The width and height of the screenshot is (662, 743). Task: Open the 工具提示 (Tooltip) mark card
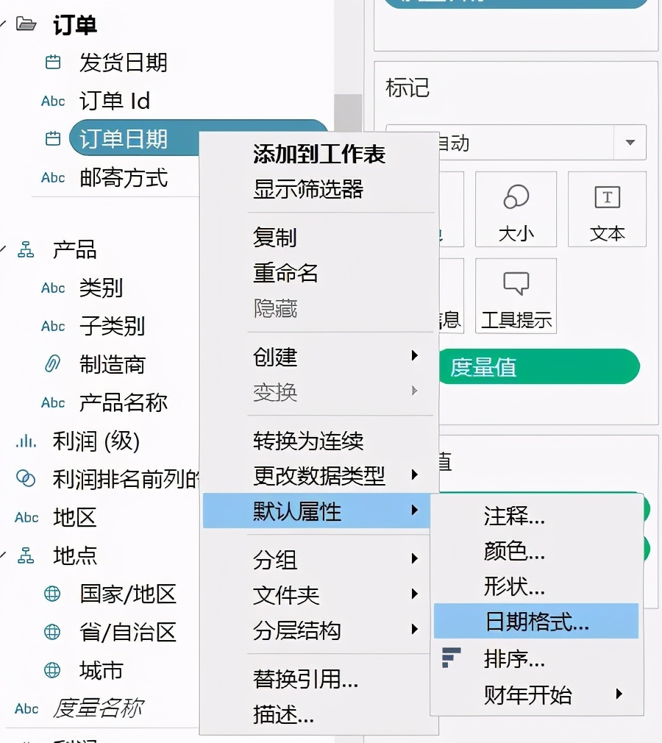[516, 296]
